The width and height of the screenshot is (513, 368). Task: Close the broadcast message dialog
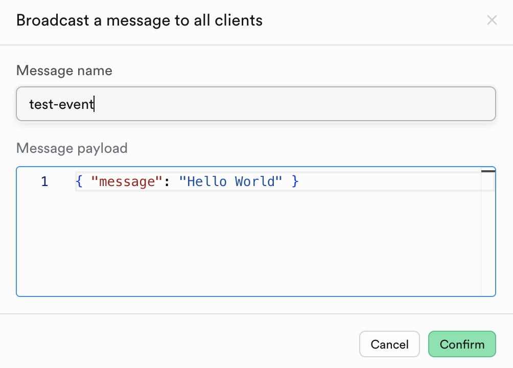pyautogui.click(x=492, y=20)
